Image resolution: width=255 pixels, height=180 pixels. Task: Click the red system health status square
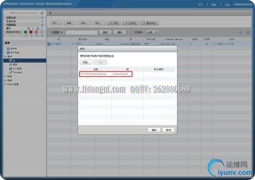31,32
